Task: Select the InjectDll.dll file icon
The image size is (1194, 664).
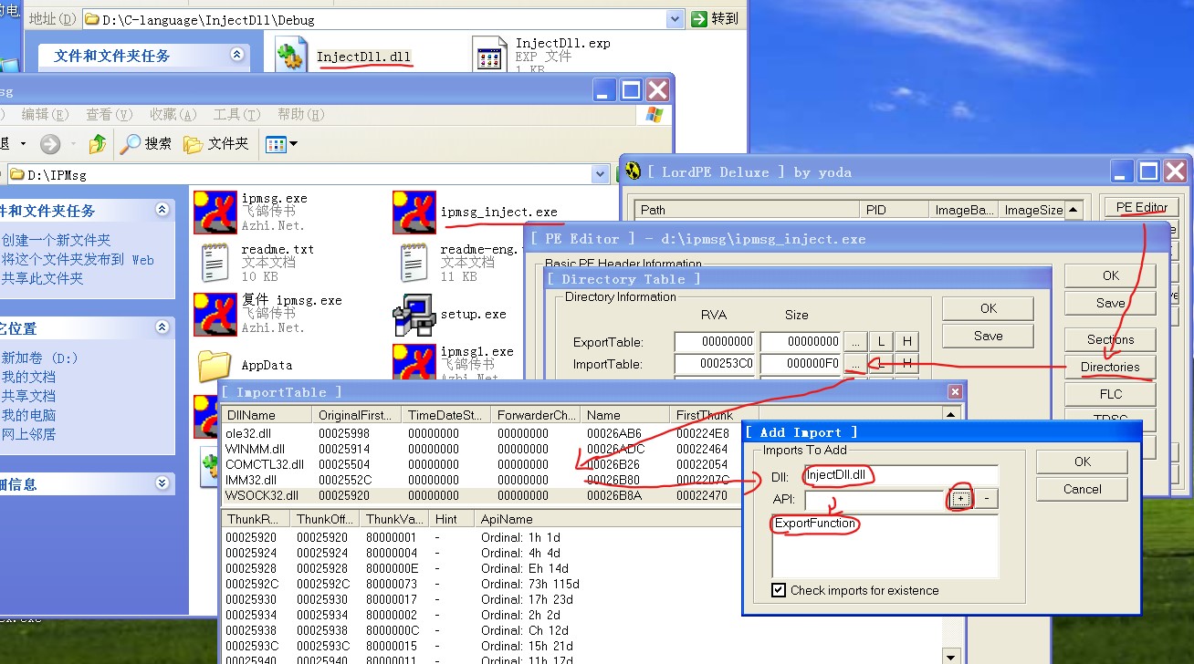Action: click(290, 56)
